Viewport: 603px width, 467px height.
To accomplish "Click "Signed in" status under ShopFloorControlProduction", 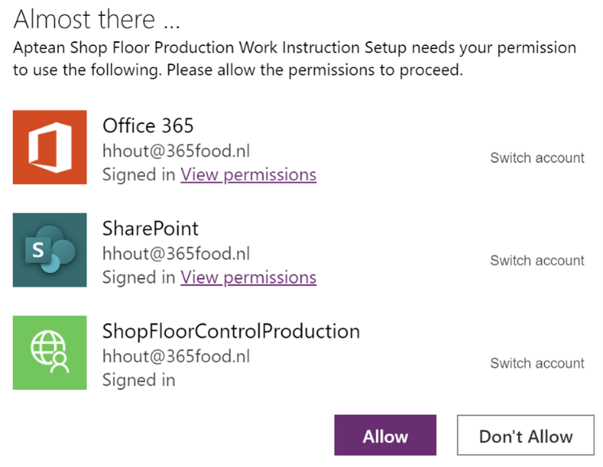I will coord(138,380).
